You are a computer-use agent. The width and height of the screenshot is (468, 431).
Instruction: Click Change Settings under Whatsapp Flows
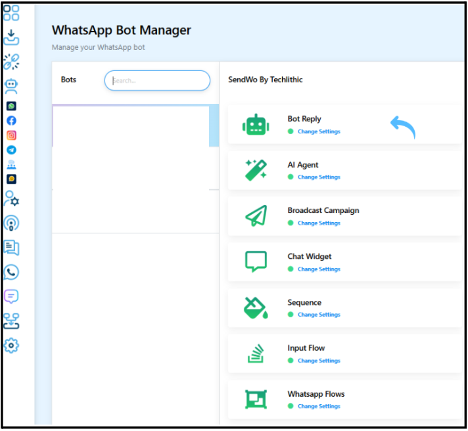319,407
